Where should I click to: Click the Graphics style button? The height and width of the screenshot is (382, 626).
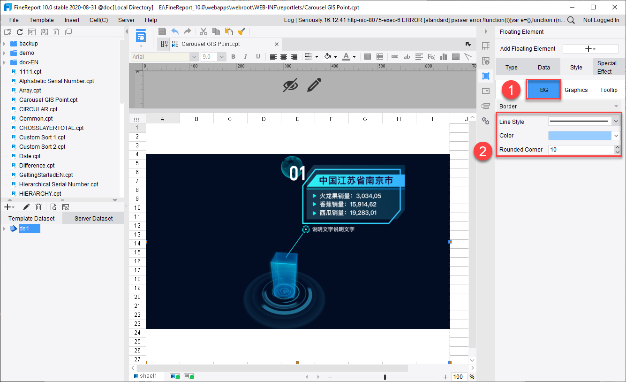(576, 90)
